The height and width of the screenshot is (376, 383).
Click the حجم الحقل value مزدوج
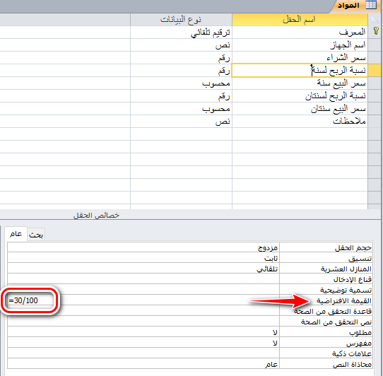[143, 248]
